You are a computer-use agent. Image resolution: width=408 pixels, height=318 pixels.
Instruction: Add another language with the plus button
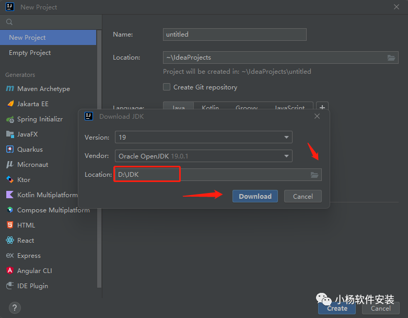(x=322, y=108)
